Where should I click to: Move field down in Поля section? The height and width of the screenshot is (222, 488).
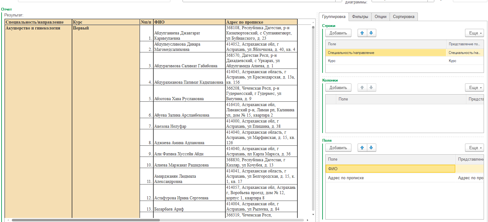371,148
